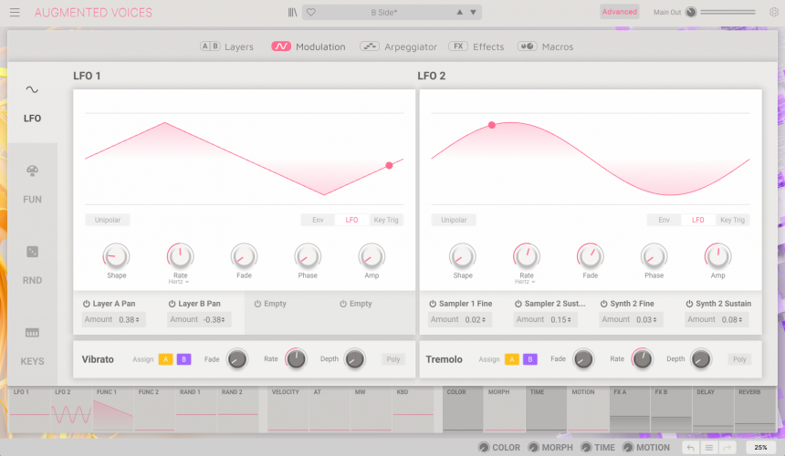This screenshot has width=785, height=456.
Task: Open LFO 1 Rate Hertz unit dropdown
Action: 179,282
